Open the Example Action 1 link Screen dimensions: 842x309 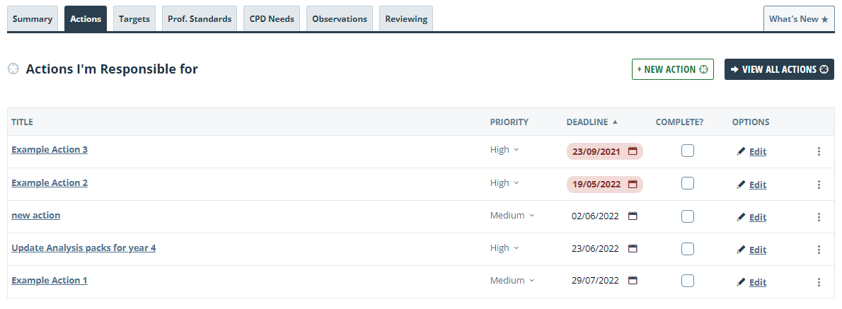point(50,280)
